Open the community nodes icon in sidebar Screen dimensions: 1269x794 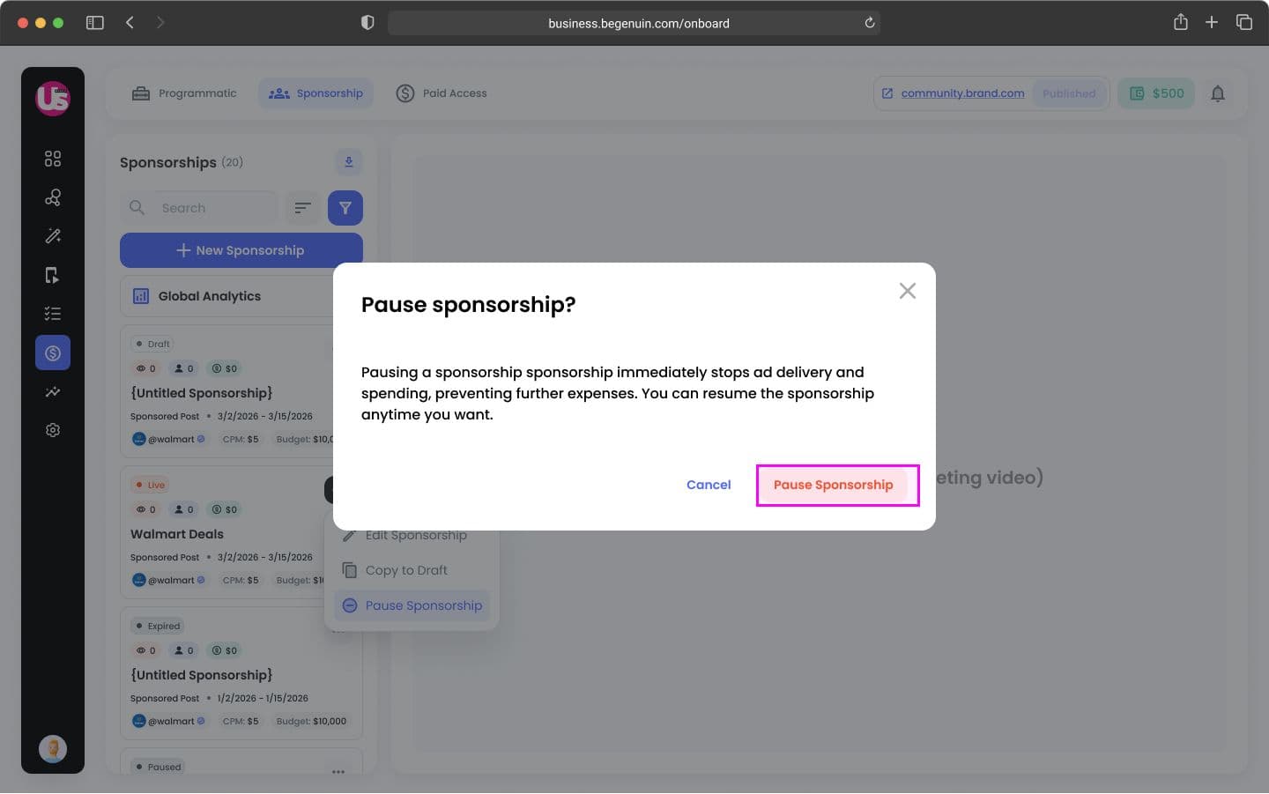coord(53,197)
